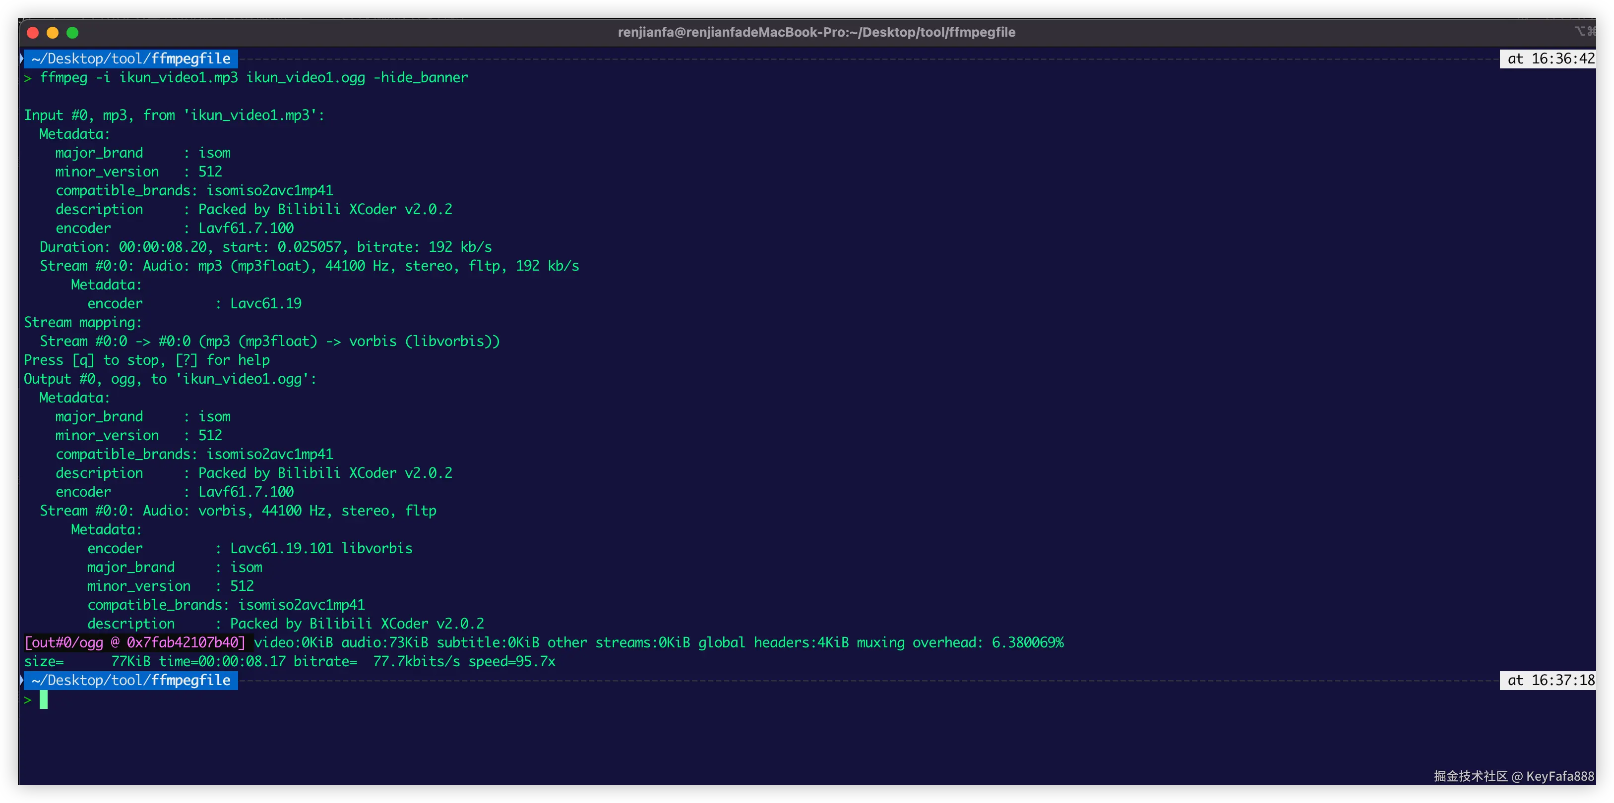Click the yellow minimize window button
Image resolution: width=1614 pixels, height=803 pixels.
[53, 33]
